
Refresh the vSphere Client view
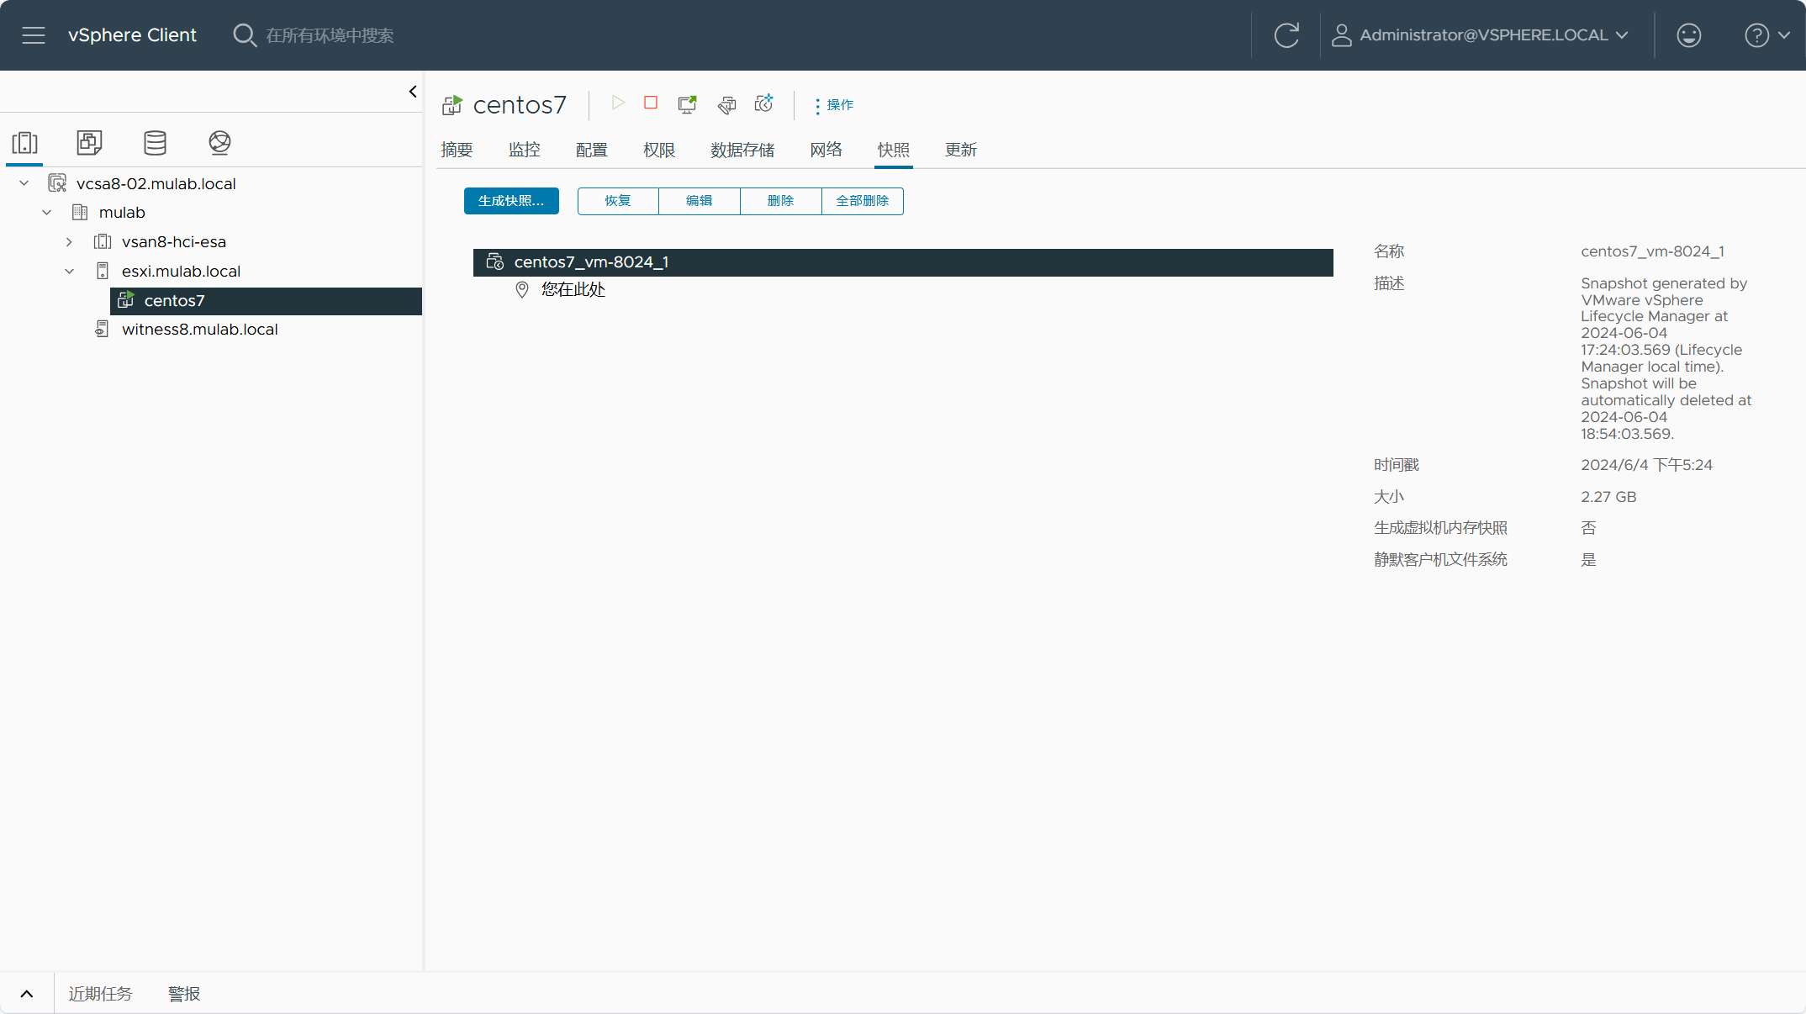click(x=1286, y=35)
